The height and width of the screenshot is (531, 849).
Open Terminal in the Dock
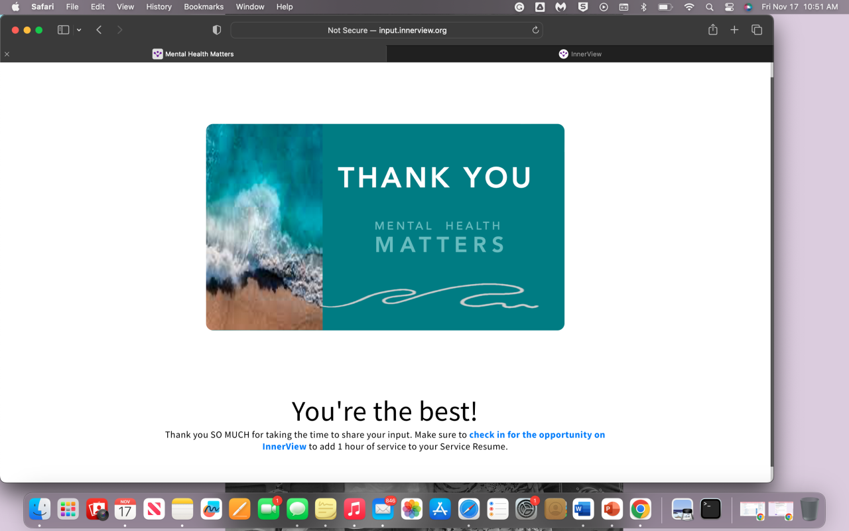[x=710, y=509]
